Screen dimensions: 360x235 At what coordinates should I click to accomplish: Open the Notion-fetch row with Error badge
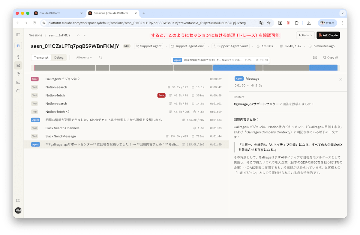126,95
